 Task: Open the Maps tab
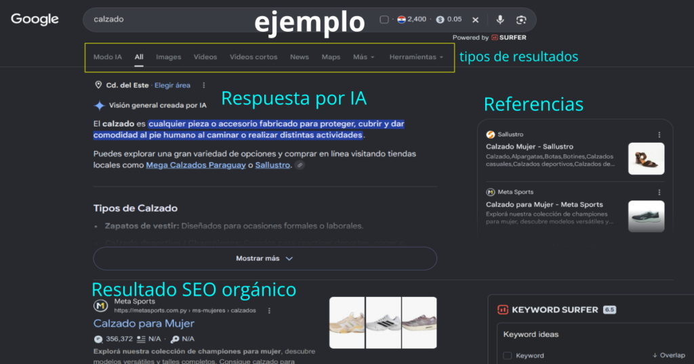[x=331, y=57]
